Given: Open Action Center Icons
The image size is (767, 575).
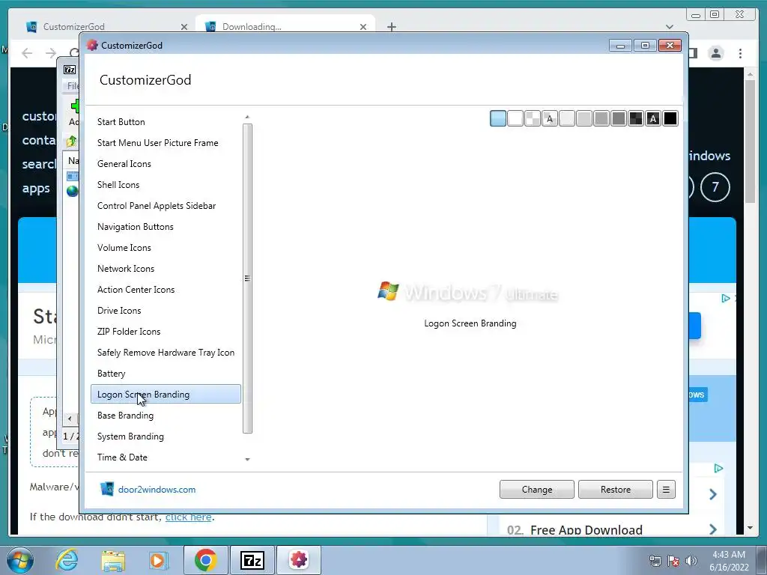Looking at the screenshot, I should point(166,290).
